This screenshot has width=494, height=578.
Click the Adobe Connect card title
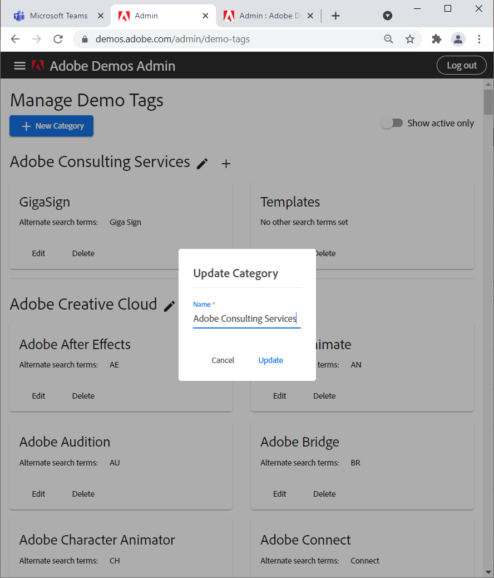point(305,540)
